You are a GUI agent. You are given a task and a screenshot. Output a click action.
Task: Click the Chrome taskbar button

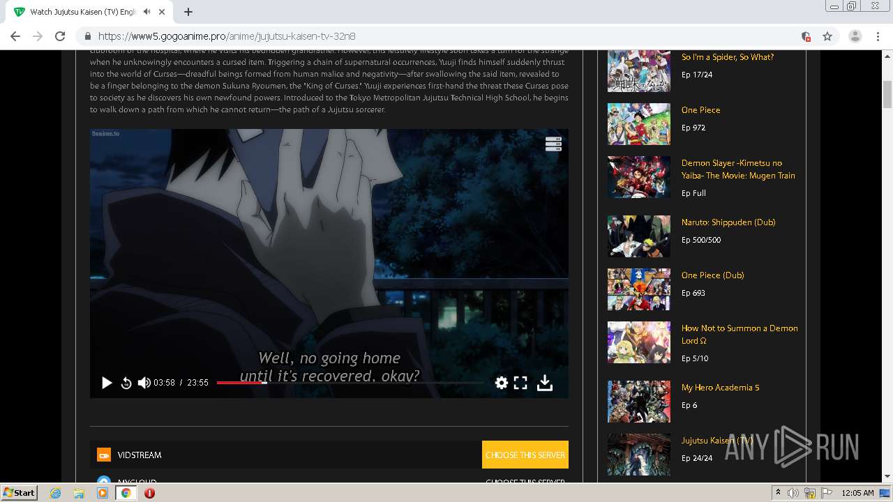126,493
